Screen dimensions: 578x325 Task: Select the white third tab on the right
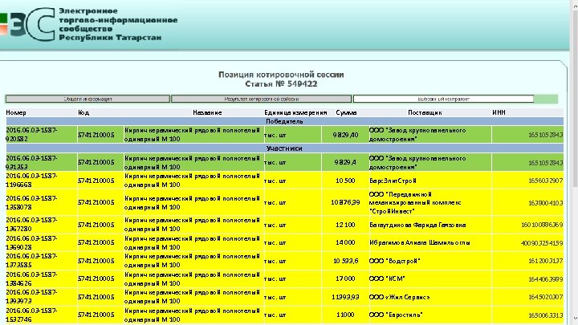point(443,99)
